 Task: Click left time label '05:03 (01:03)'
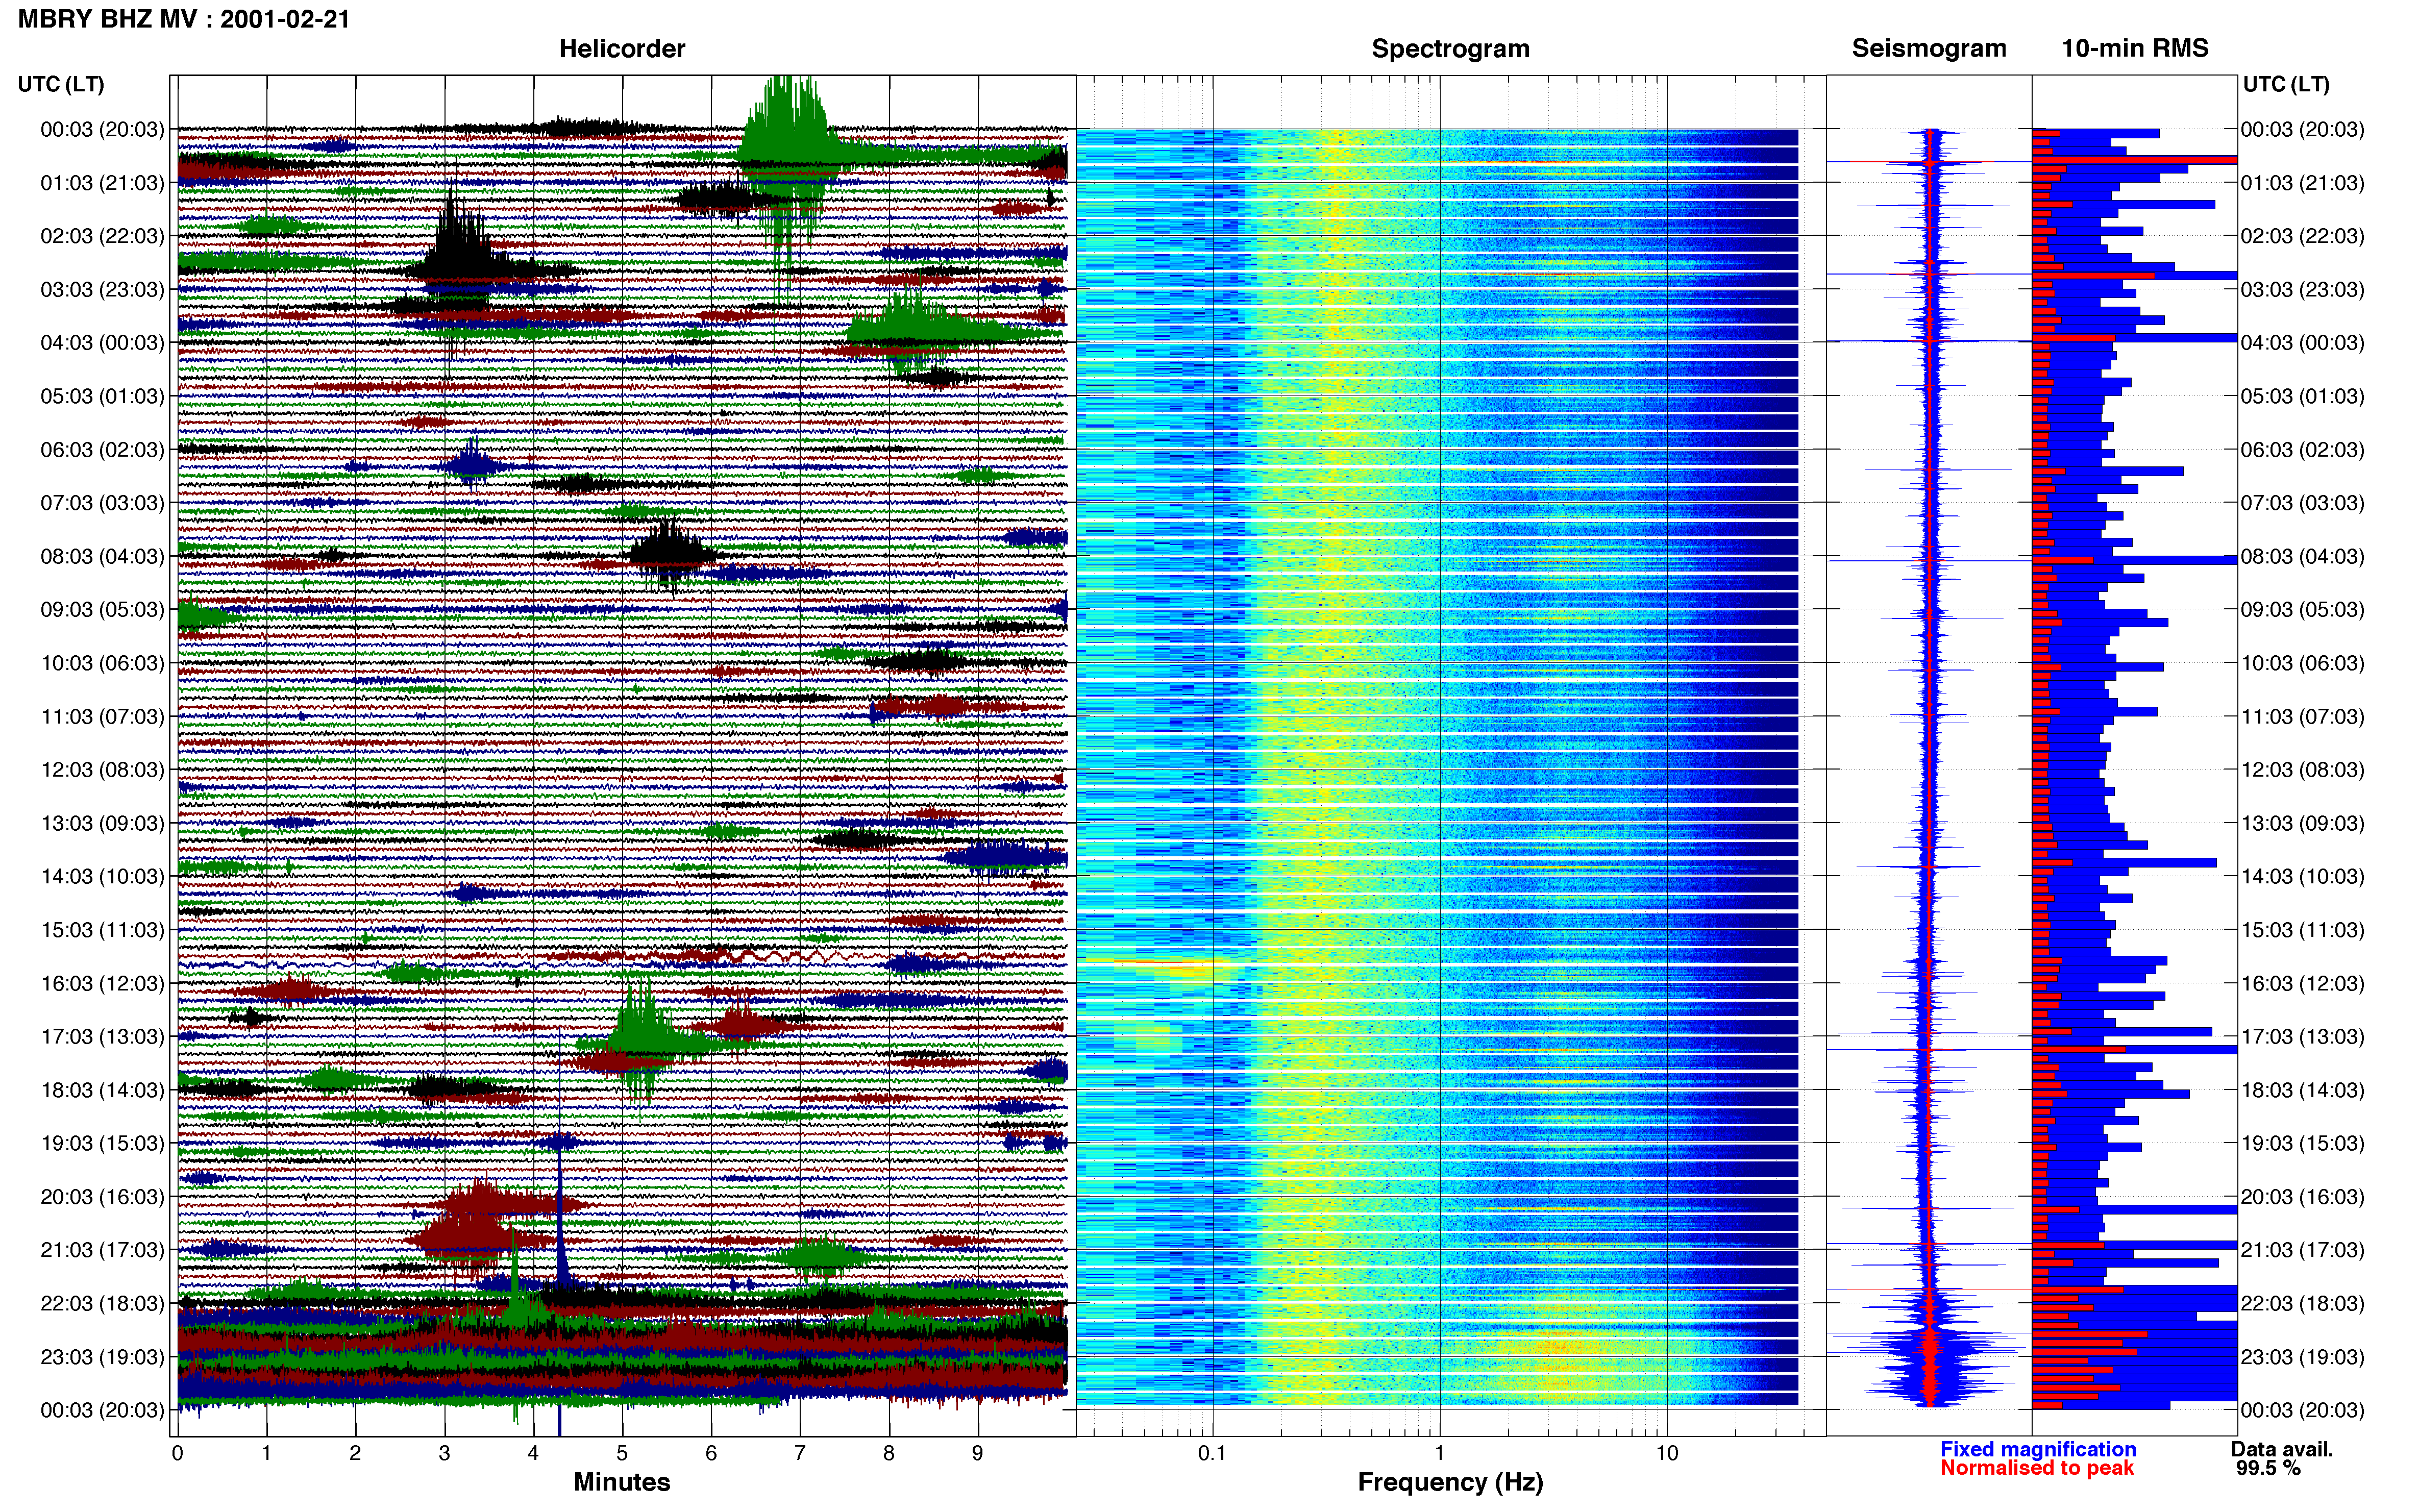point(102,396)
